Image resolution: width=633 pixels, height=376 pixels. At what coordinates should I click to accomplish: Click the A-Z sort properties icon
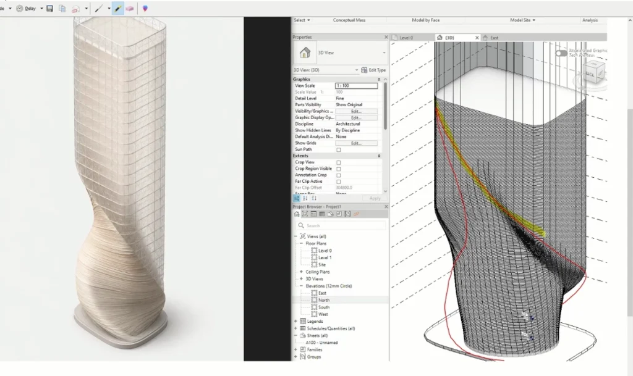coord(305,198)
